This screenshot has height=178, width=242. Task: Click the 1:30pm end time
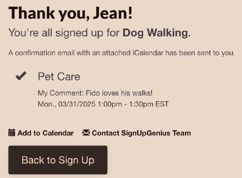coord(141,104)
